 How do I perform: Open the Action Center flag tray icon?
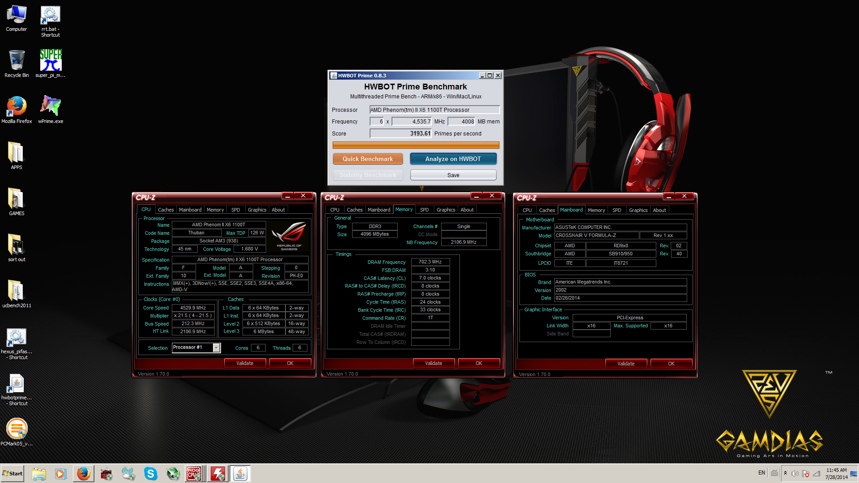coord(806,474)
